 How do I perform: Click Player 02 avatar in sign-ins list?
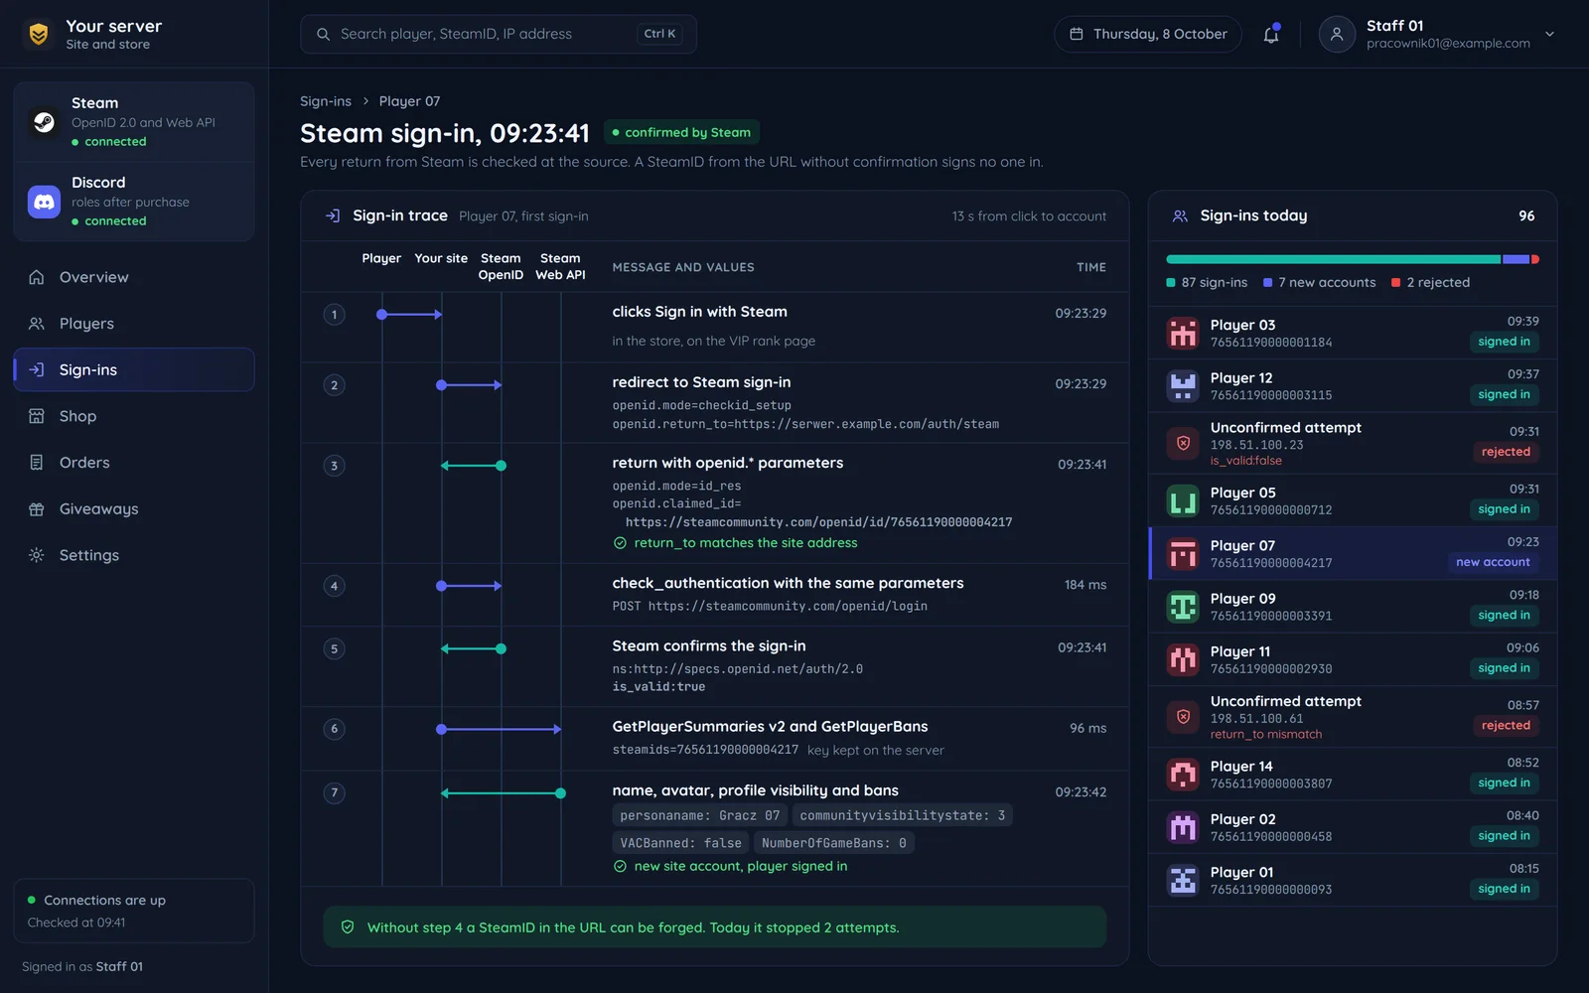(1183, 827)
